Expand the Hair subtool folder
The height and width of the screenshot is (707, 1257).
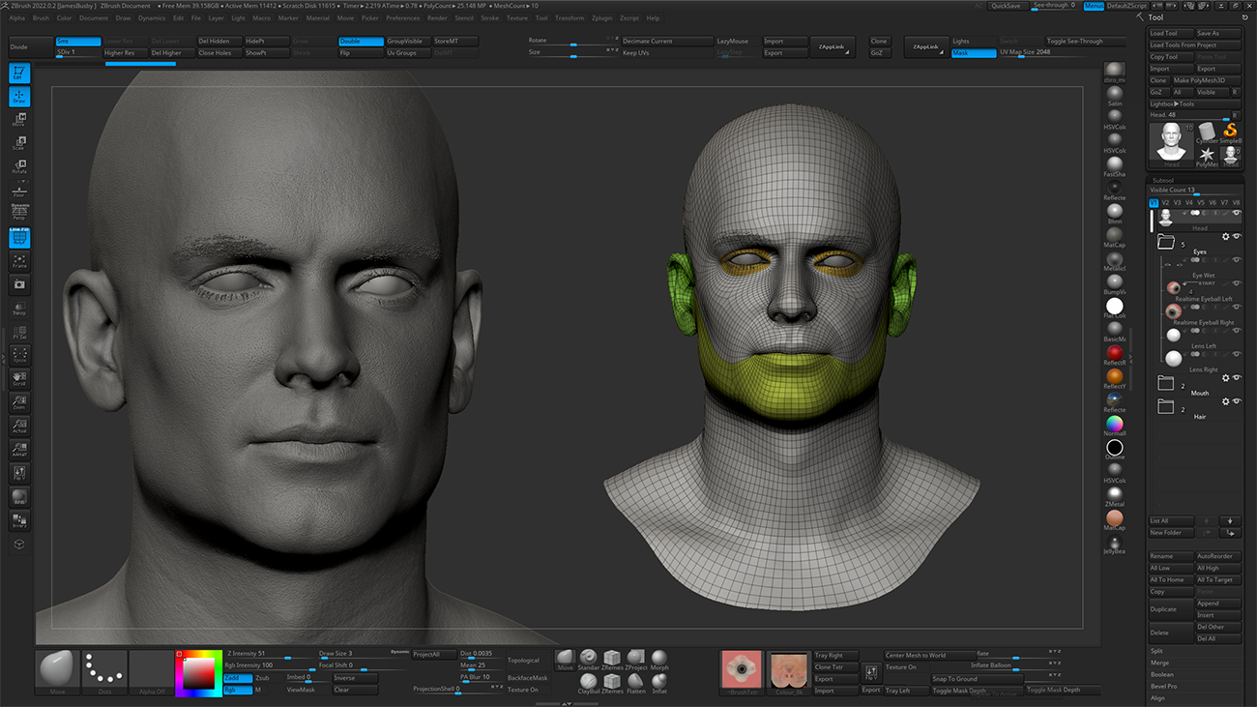1165,408
